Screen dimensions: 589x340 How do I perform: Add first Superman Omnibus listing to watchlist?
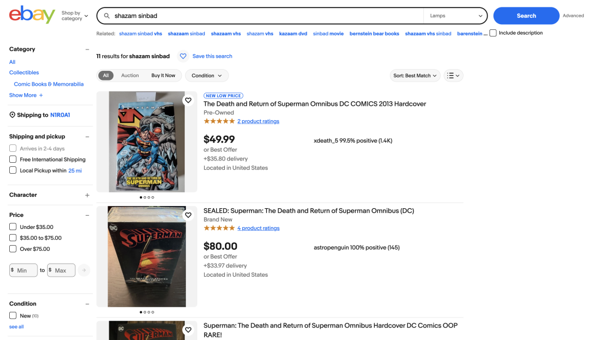(x=188, y=101)
